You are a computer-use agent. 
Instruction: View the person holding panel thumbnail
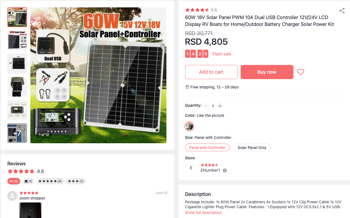pyautogui.click(x=17, y=87)
